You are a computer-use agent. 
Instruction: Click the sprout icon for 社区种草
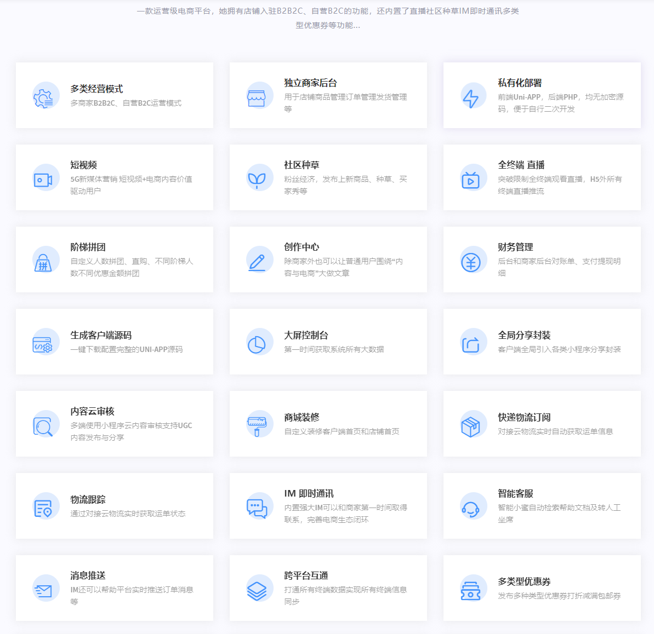click(x=257, y=179)
